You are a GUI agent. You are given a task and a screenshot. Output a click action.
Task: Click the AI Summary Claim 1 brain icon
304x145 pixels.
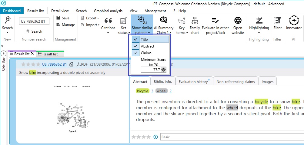164,21
